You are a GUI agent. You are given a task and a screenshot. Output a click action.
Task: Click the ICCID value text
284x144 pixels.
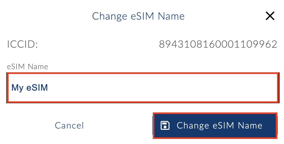tap(218, 45)
